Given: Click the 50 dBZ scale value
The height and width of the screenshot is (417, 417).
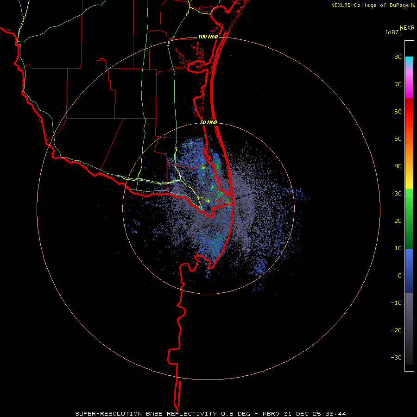Looking at the screenshot, I should coord(398,139).
